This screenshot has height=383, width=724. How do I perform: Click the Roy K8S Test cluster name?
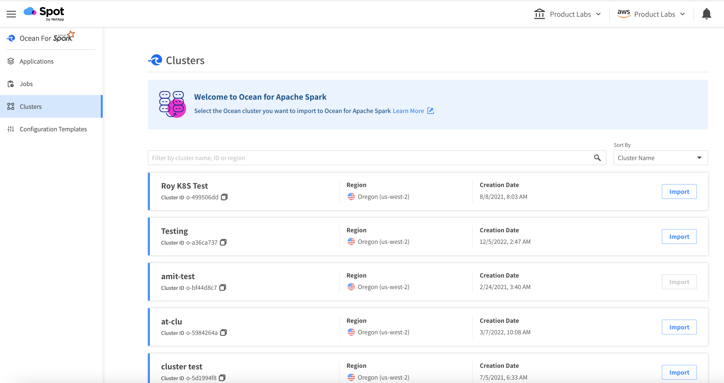coord(184,185)
